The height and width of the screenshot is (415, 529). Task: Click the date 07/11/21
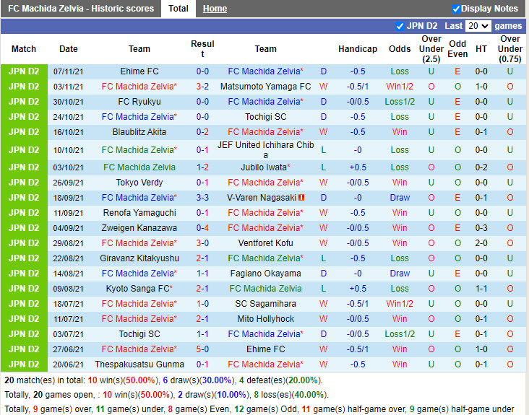pos(68,71)
